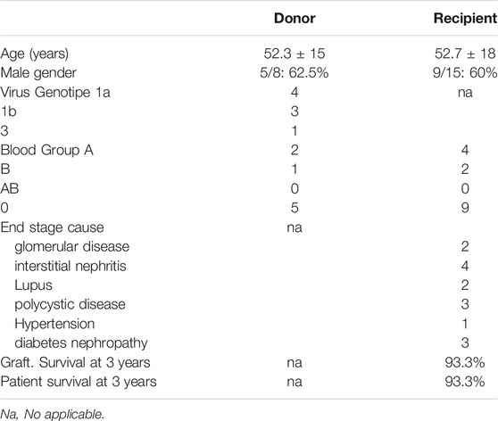Select the Age (years) row label
This screenshot has height=421, width=498.
(x=34, y=54)
